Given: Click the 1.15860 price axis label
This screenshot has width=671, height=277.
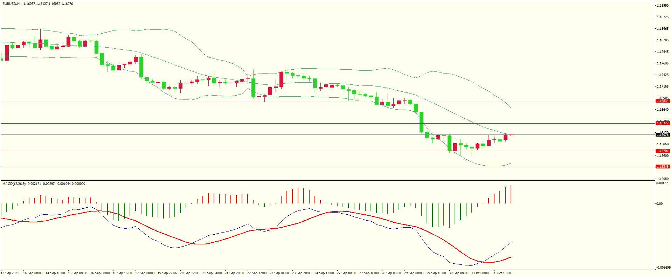Looking at the screenshot, I should point(663,144).
